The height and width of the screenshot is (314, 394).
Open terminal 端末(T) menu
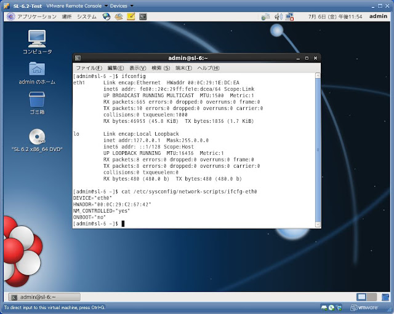pyautogui.click(x=183, y=68)
